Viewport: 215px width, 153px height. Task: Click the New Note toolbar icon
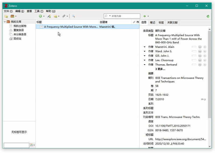coord(56,16)
